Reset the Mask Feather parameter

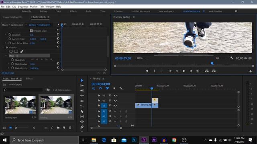58,63
